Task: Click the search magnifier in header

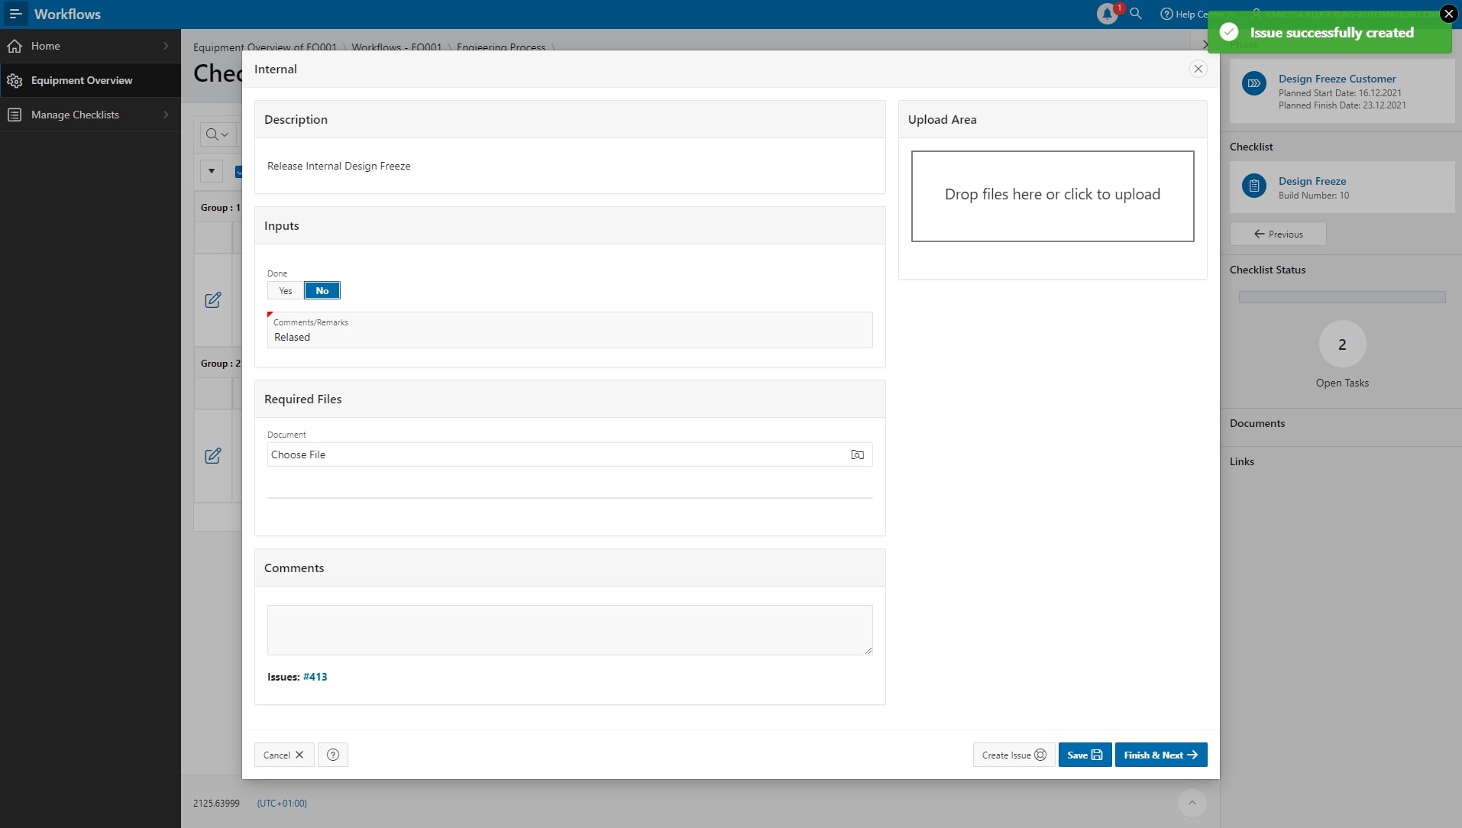Action: click(x=1136, y=14)
